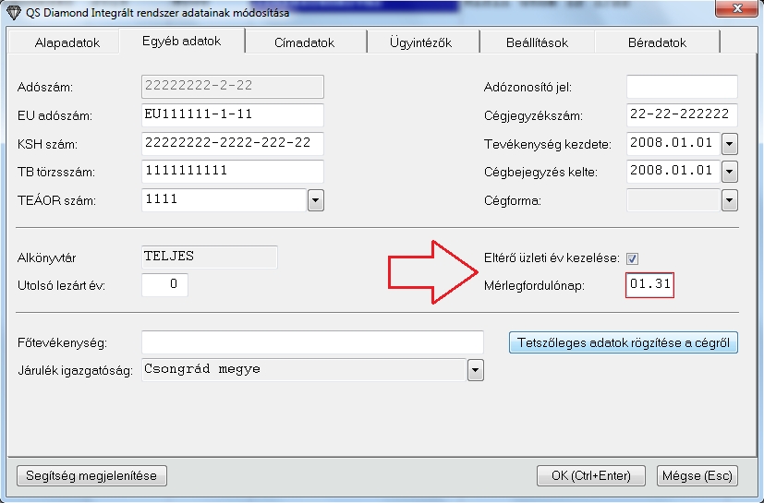764x503 pixels.
Task: Toggle the Eltérő üzleti év kezelése checkbox
Action: point(633,258)
